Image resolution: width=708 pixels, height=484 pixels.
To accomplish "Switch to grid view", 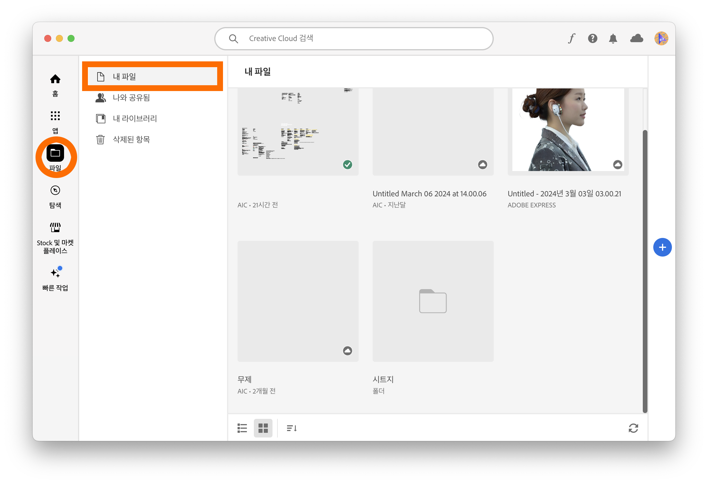I will (263, 428).
